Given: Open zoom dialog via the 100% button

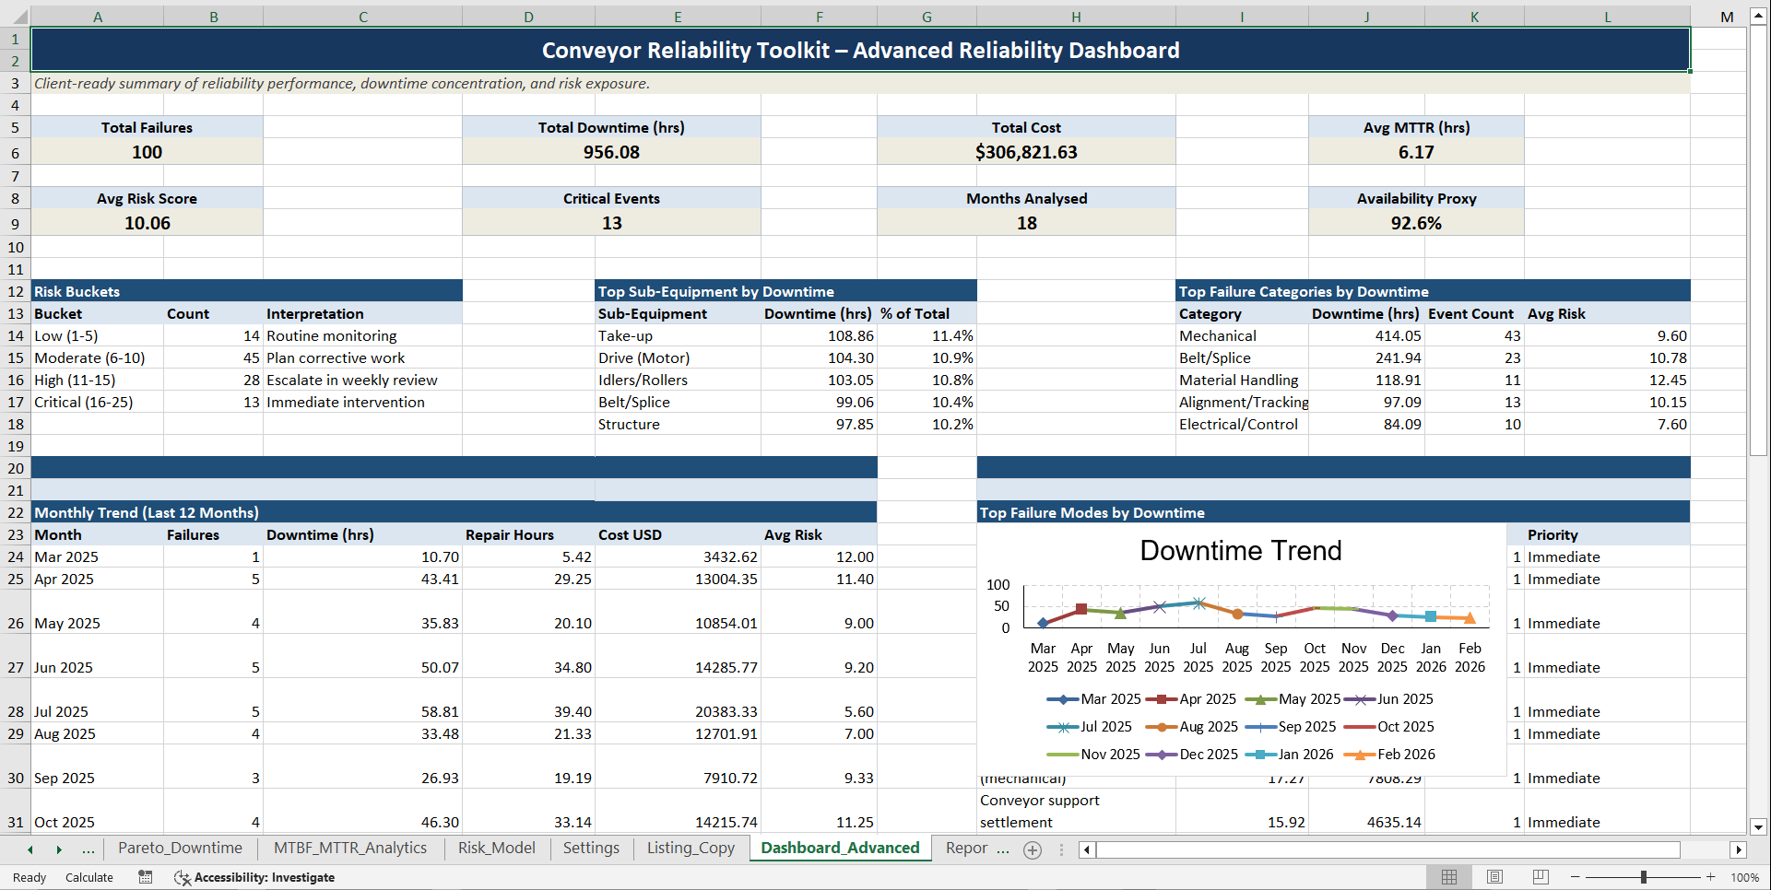Looking at the screenshot, I should coord(1743,877).
